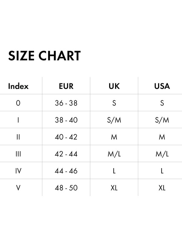Select the EUR column header
The width and height of the screenshot is (182, 238).
(x=66, y=86)
